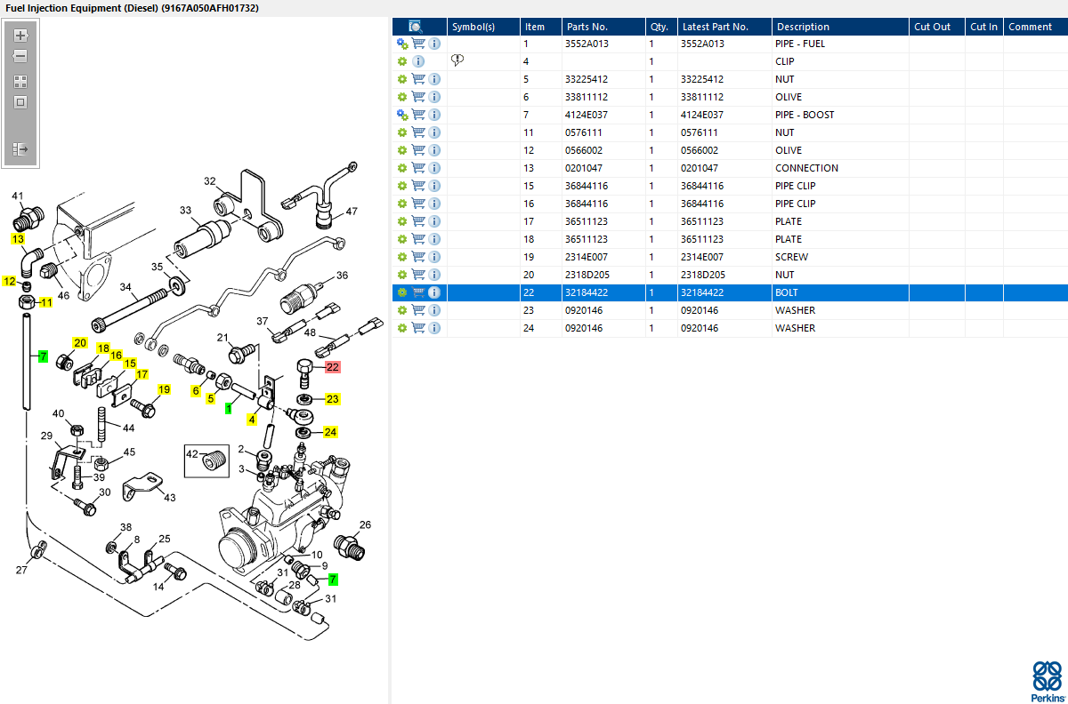The height and width of the screenshot is (704, 1068).
Task: Open info for BOLT 32184422
Action: click(434, 292)
